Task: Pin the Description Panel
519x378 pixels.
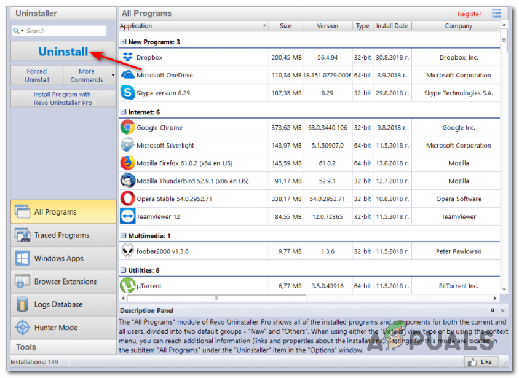Action: [x=493, y=310]
